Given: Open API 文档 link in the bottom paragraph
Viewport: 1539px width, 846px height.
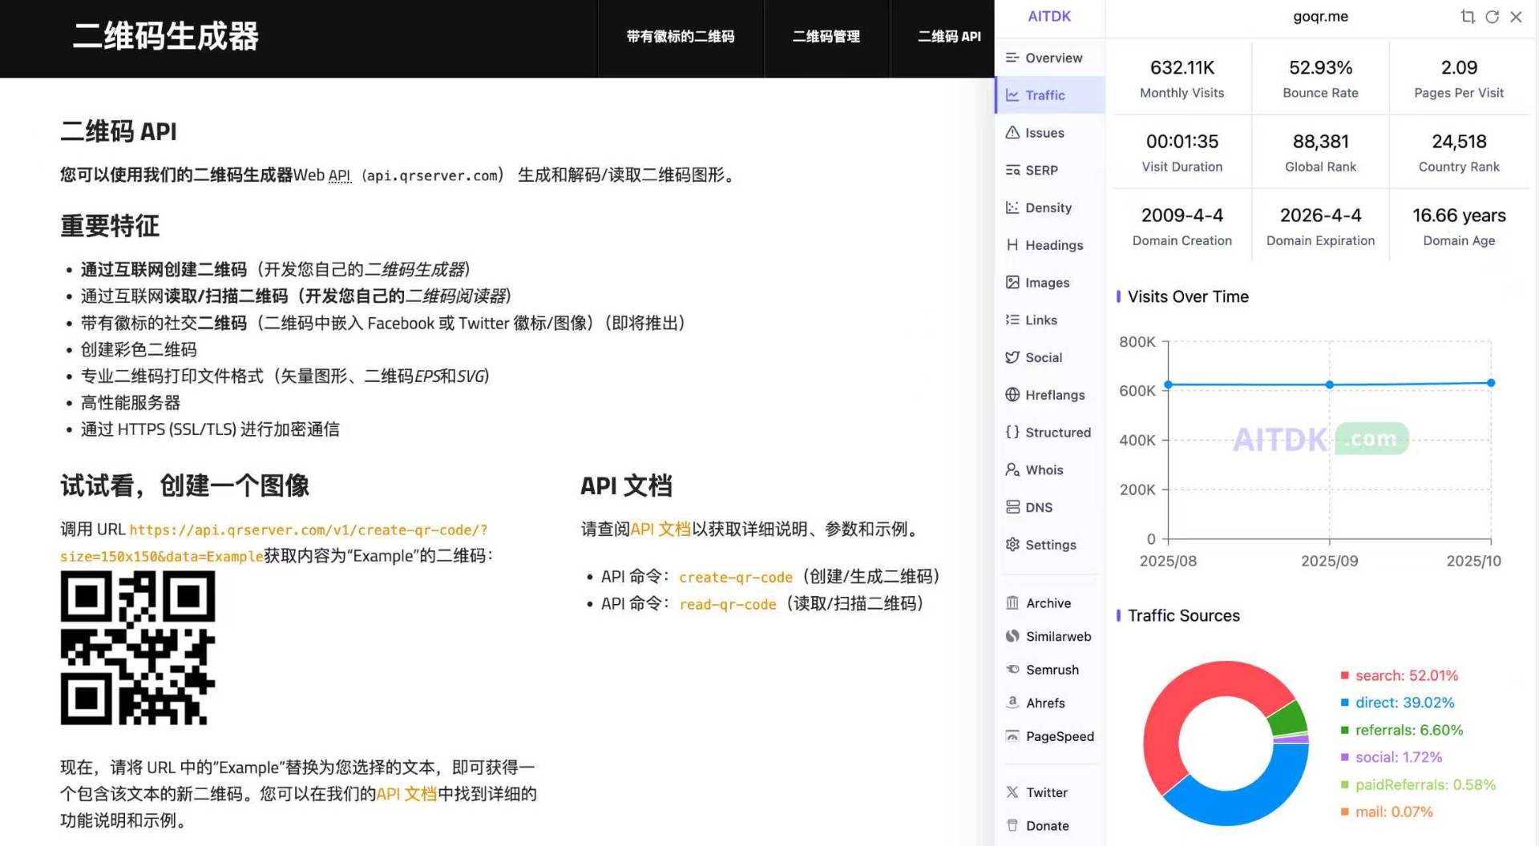Looking at the screenshot, I should click(x=406, y=794).
